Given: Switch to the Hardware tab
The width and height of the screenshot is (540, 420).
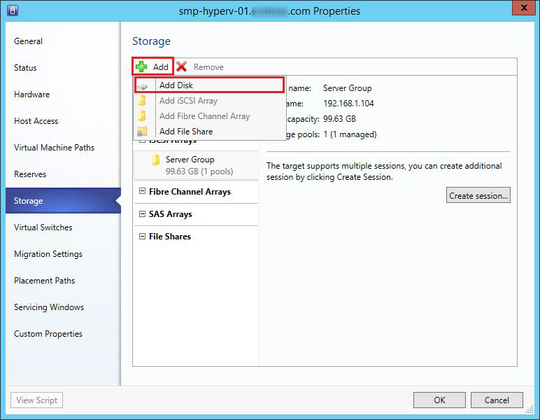Looking at the screenshot, I should 32,94.
